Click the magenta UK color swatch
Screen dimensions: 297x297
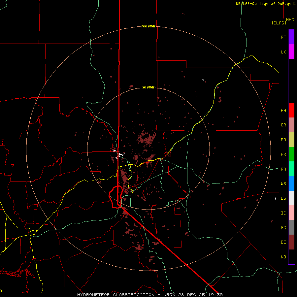tap(291, 52)
